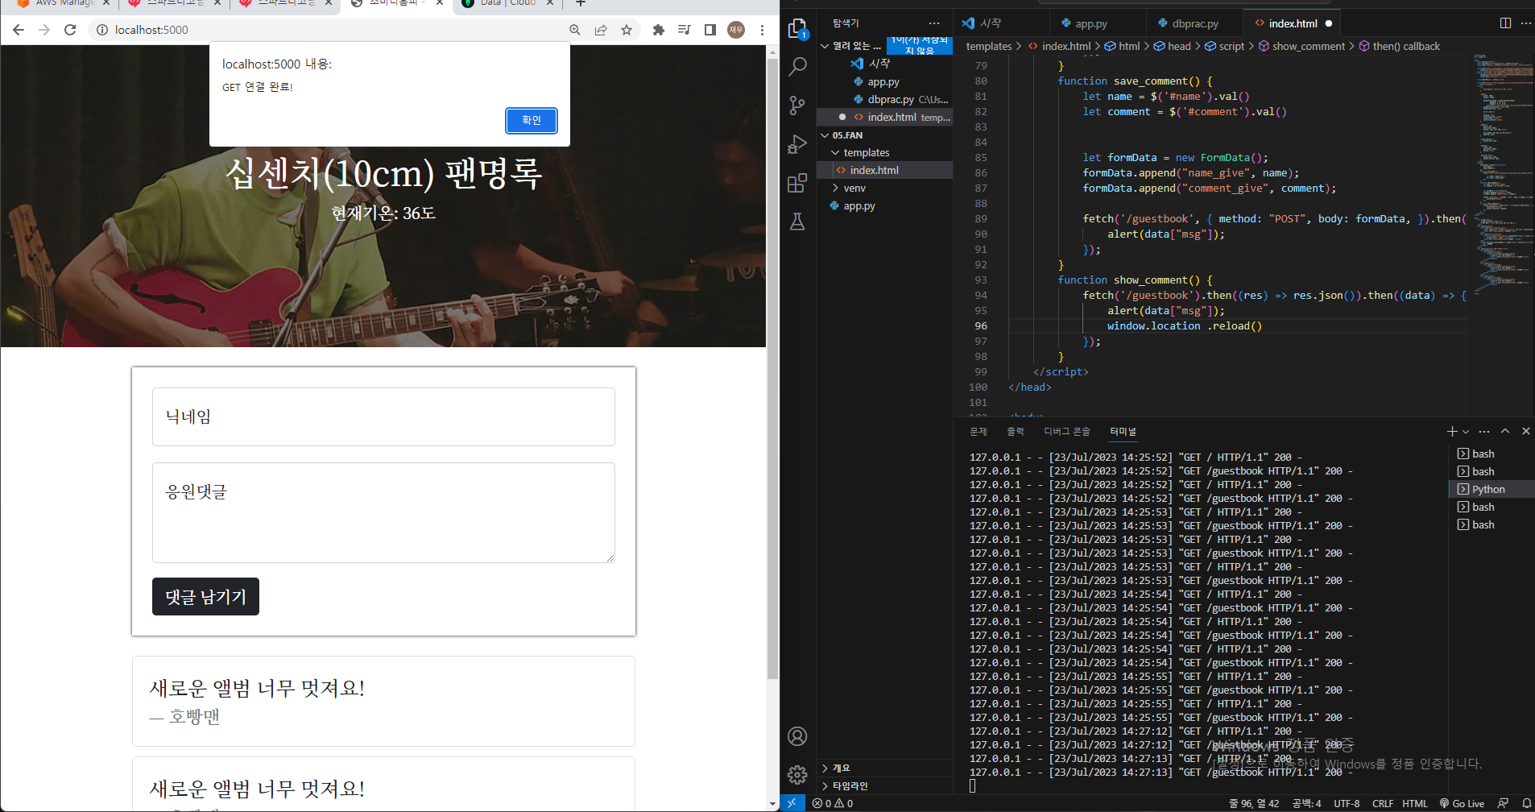This screenshot has width=1535, height=812.
Task: Open the Output panel tab
Action: [x=1016, y=432]
